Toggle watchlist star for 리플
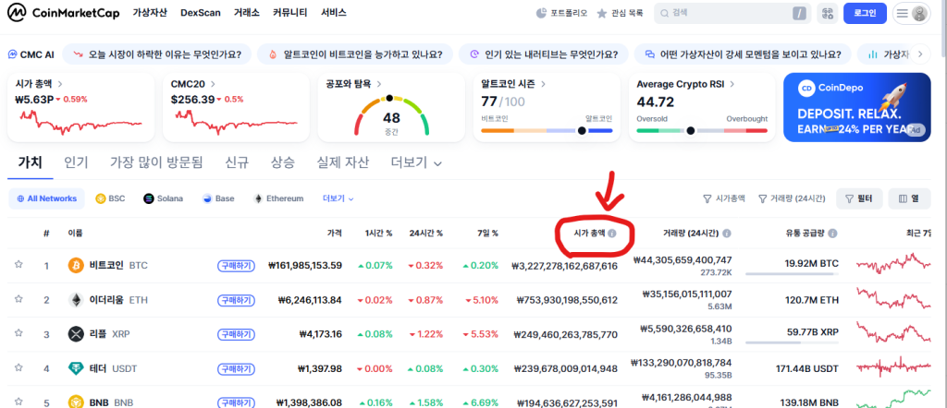 pyautogui.click(x=18, y=332)
